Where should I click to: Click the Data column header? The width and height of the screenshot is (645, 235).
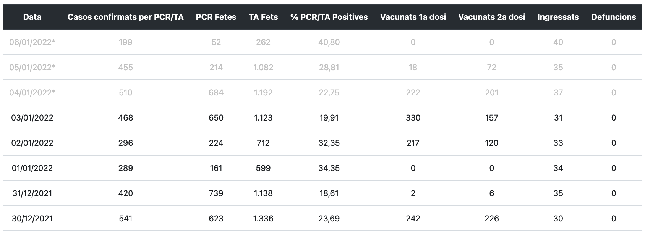(x=32, y=17)
